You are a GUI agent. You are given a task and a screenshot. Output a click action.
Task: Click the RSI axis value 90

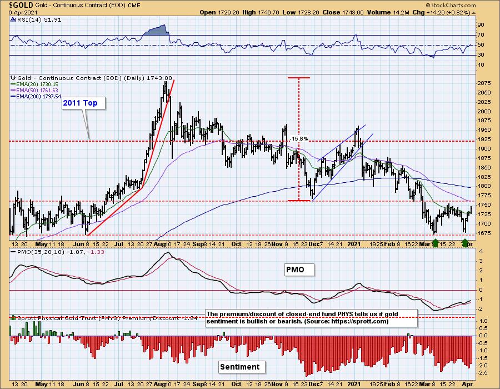[481, 25]
